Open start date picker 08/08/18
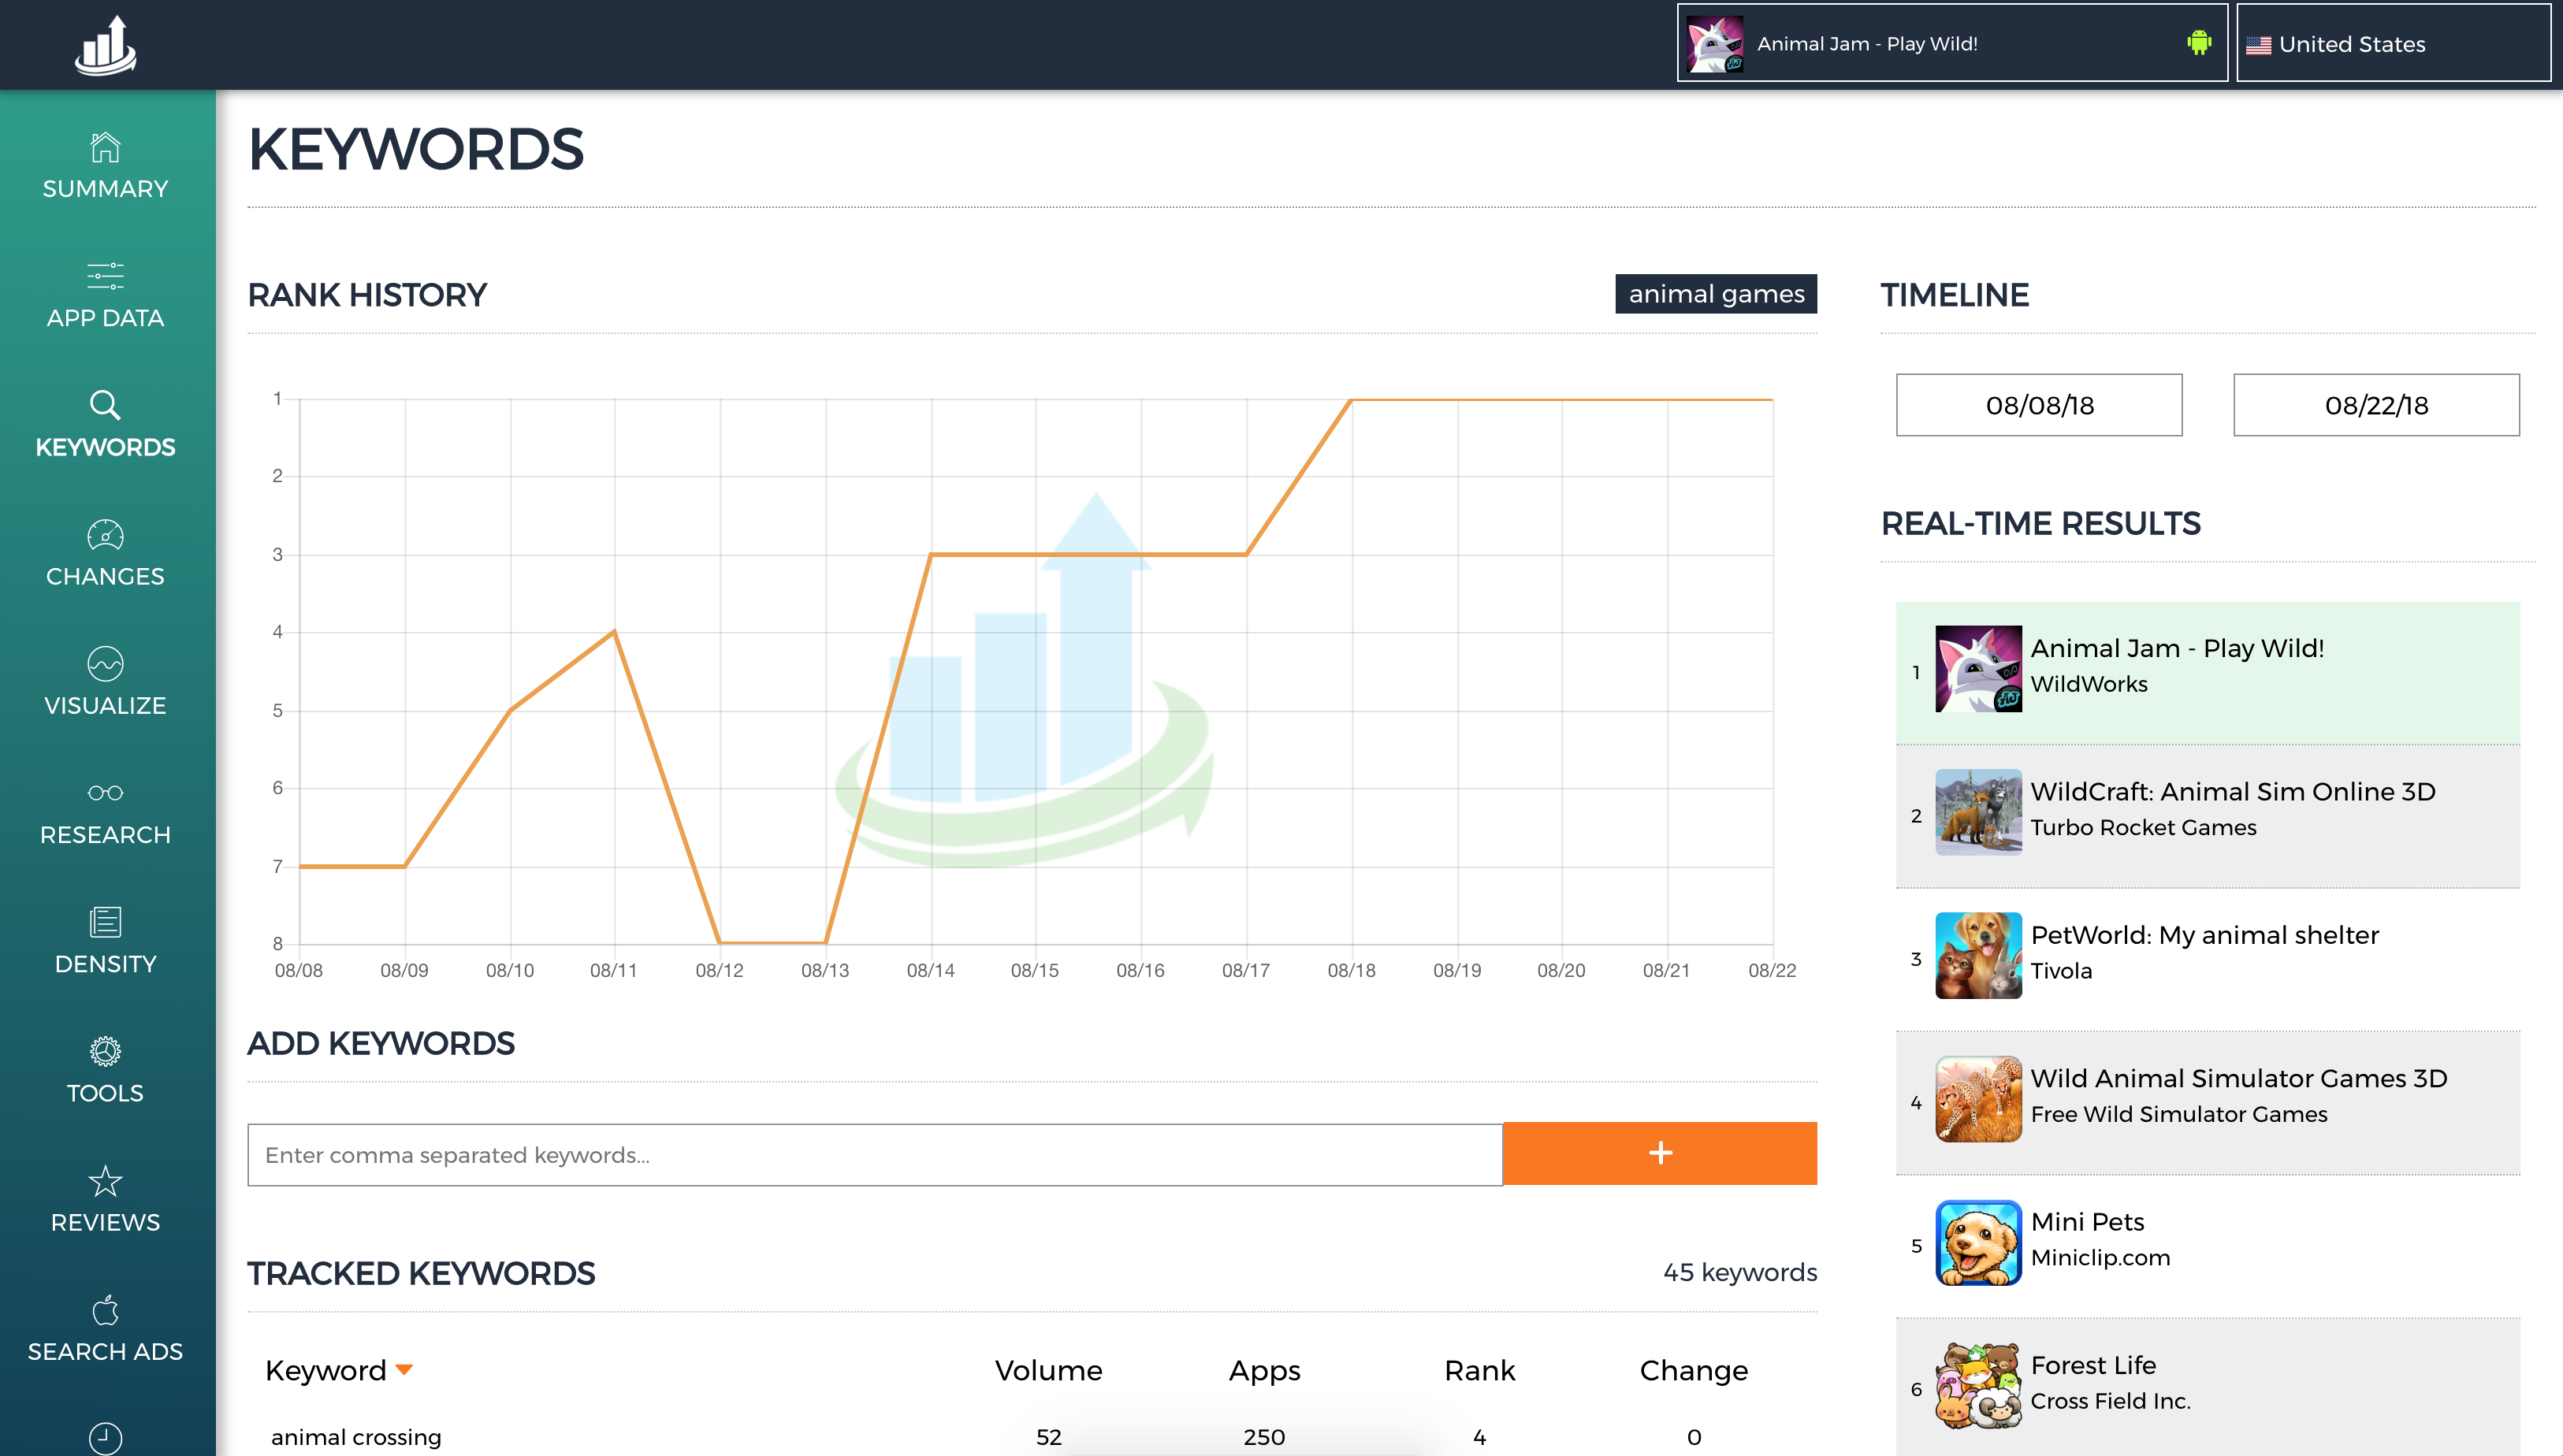The height and width of the screenshot is (1456, 2563). tap(2039, 405)
